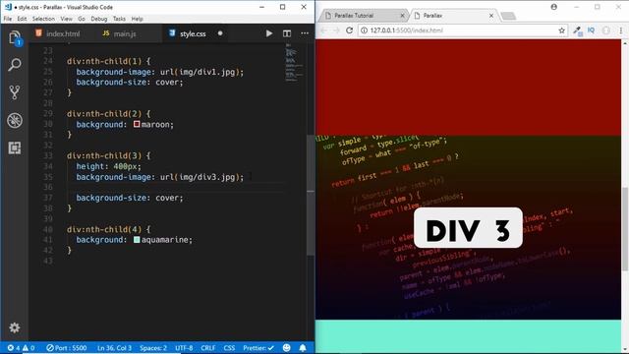Click the errors and warnings status indicator
The image size is (629, 354).
pyautogui.click(x=21, y=348)
